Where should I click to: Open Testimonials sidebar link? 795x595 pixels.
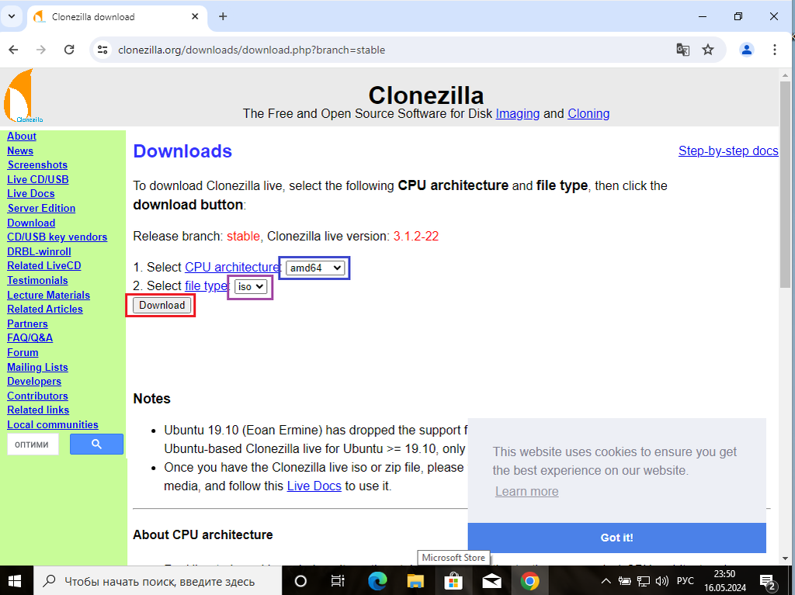(x=37, y=281)
